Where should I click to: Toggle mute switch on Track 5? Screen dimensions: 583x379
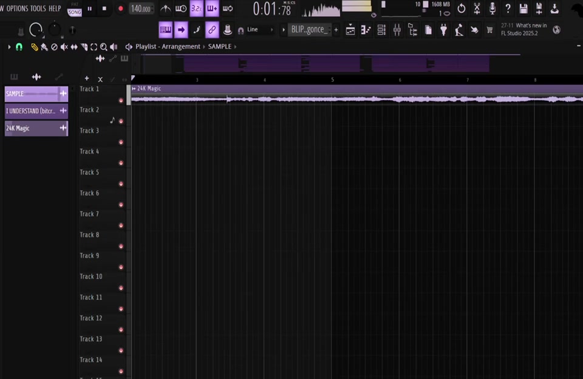coord(121,184)
